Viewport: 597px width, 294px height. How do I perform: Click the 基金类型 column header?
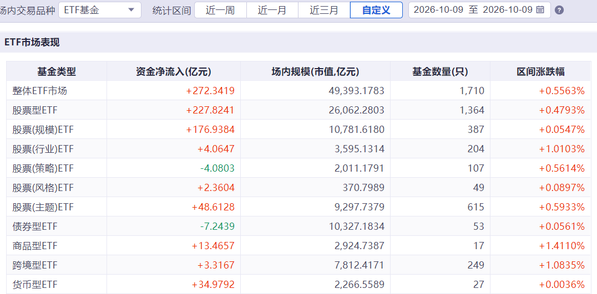click(x=57, y=71)
